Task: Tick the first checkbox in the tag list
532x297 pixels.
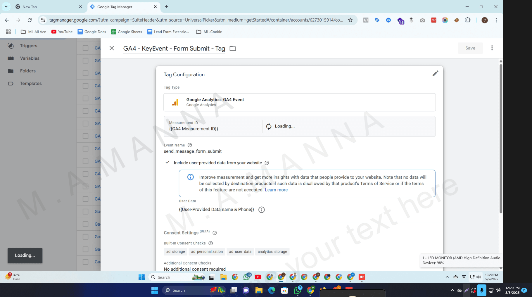Action: (85, 48)
